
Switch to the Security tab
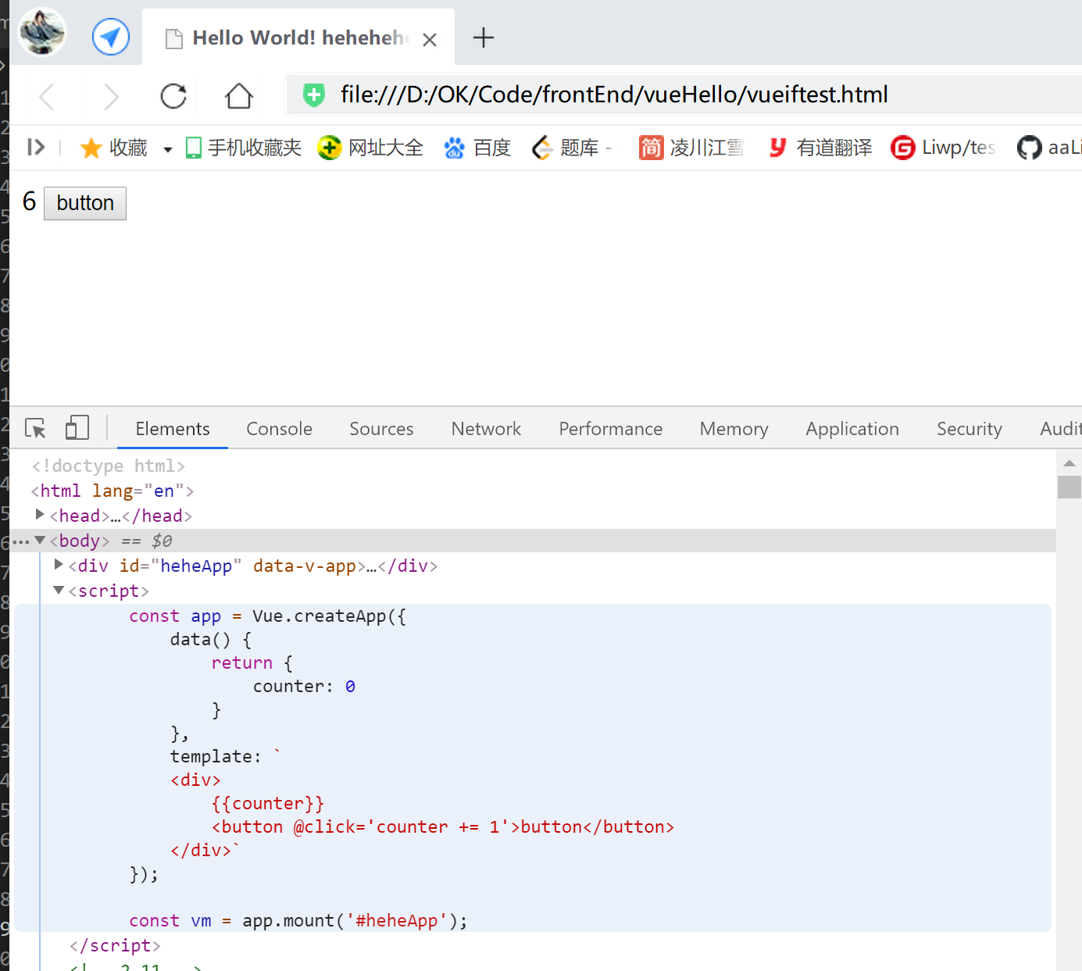coord(969,429)
